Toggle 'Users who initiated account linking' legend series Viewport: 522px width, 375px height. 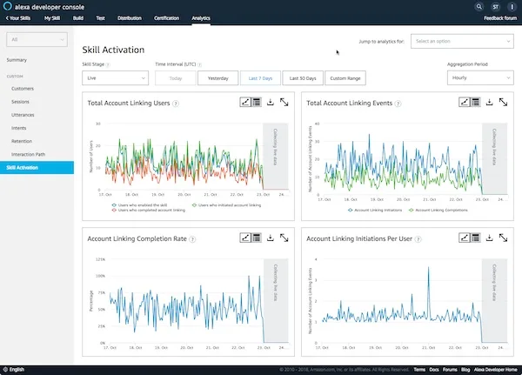click(226, 205)
